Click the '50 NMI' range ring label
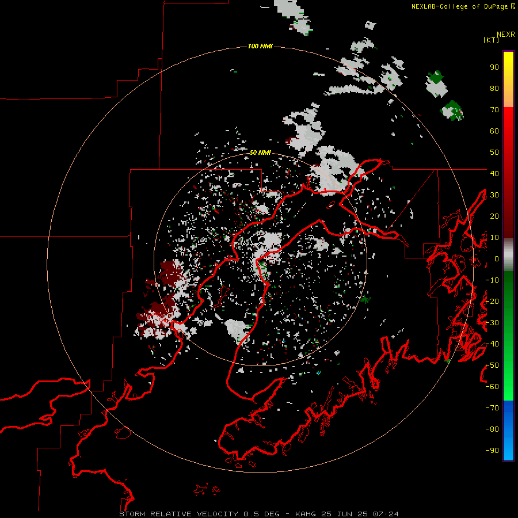 click(x=260, y=153)
